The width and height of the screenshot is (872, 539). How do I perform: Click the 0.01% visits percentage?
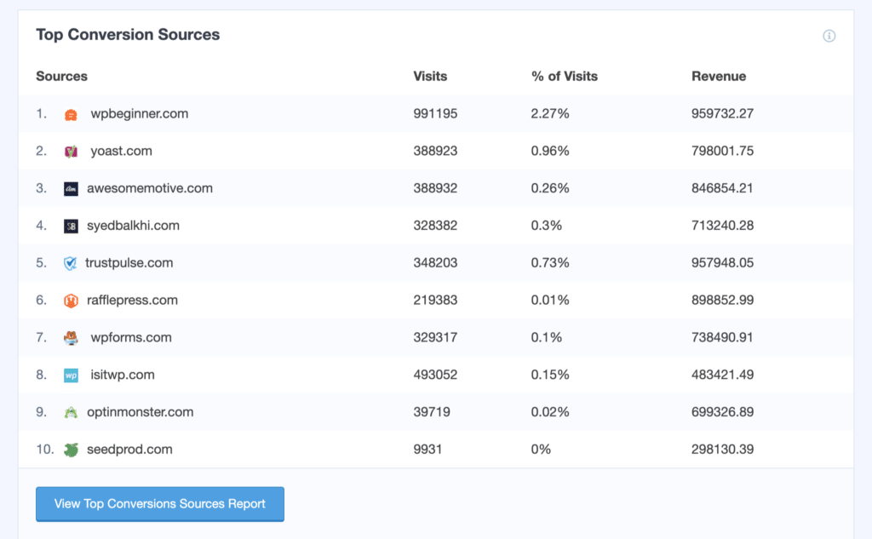[550, 301]
